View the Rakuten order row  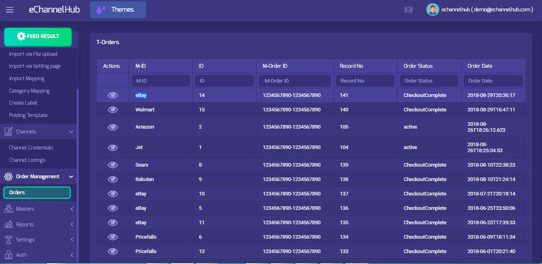point(113,179)
